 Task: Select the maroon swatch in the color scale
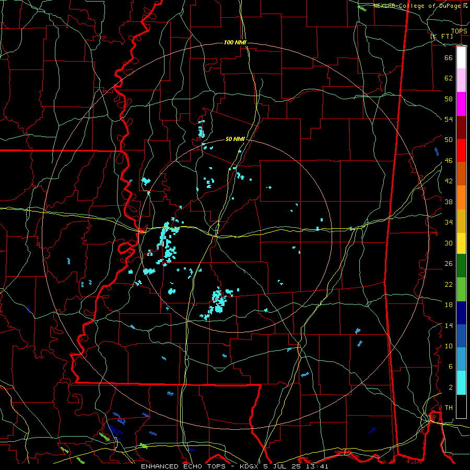(461, 127)
